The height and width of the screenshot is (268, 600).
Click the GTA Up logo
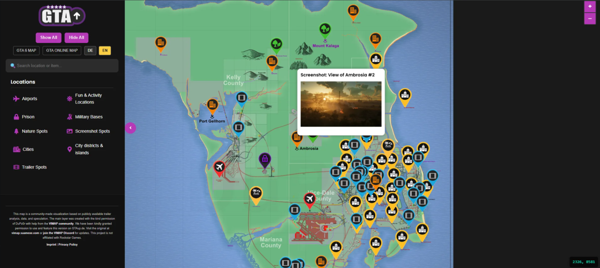pos(62,15)
